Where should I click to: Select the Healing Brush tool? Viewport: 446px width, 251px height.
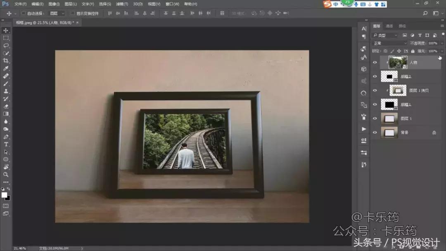6,76
